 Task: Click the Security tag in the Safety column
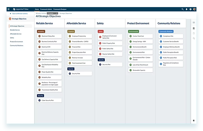point(101,60)
